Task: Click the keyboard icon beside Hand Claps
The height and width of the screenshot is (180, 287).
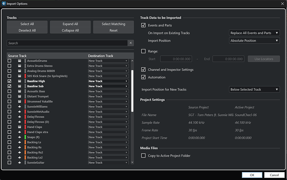Action: [x=20, y=127]
